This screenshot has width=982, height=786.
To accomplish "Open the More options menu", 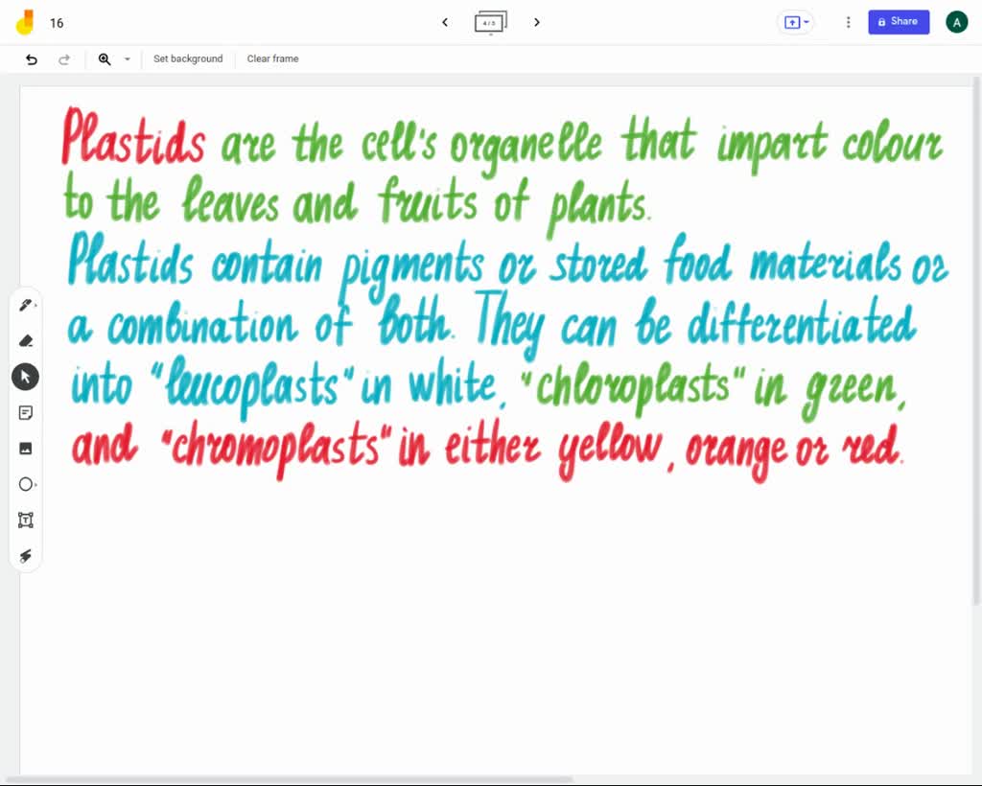I will click(848, 21).
